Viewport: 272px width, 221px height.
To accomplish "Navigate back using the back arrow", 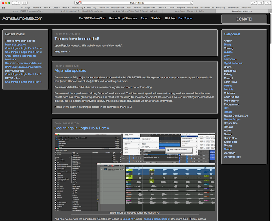I will pos(14,2).
